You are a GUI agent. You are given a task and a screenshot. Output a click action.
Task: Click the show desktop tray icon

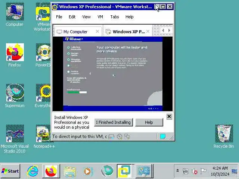pos(235,171)
